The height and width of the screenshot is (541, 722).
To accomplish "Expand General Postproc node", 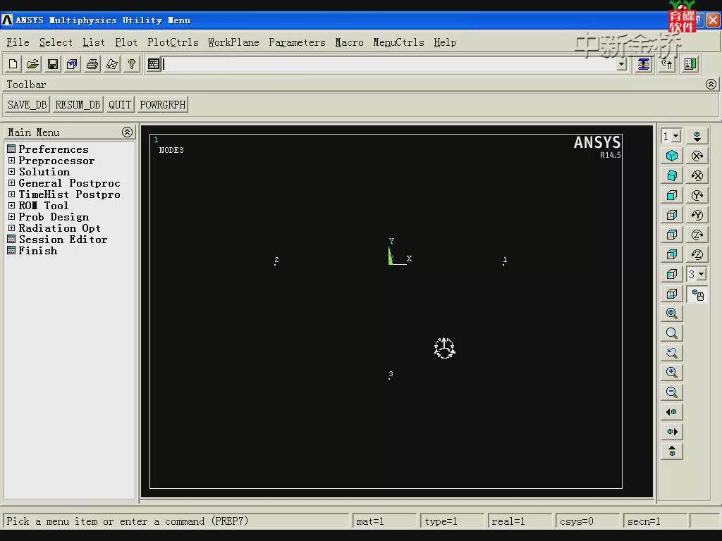I will (x=11, y=183).
